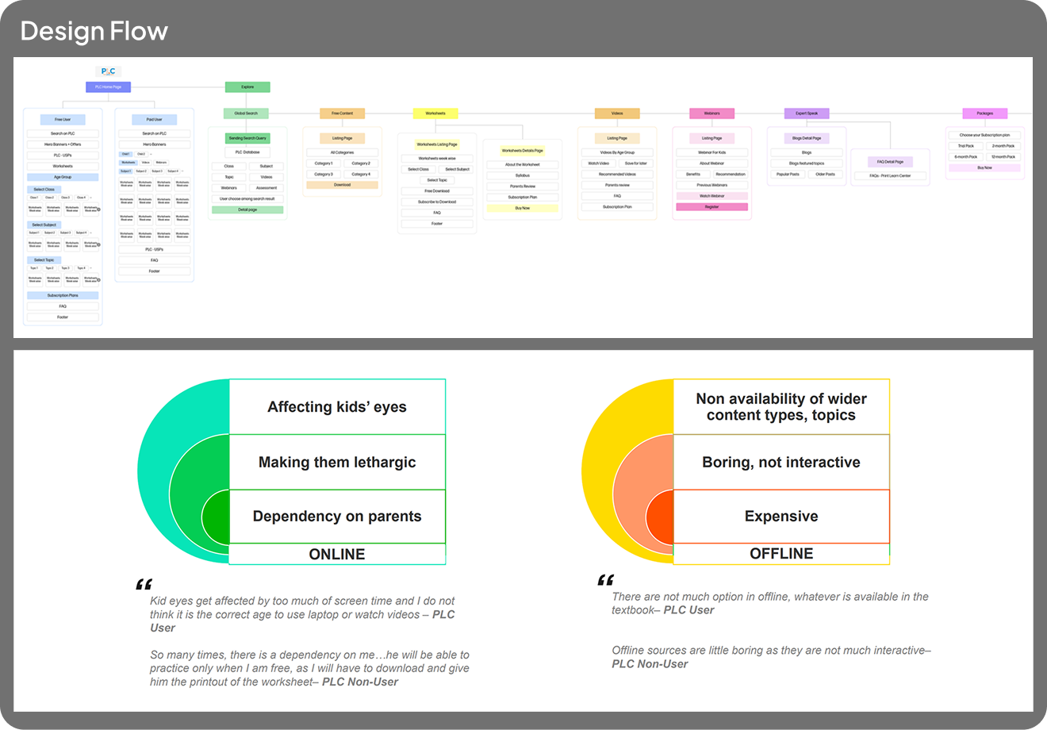The image size is (1047, 730).
Task: Select the orange Free Content node
Action: pos(342,113)
